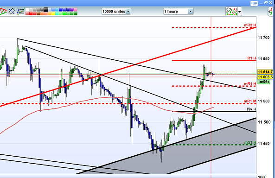The width and height of the screenshot is (275, 178).
Task: Restore down the chart window
Action: [266, 3]
